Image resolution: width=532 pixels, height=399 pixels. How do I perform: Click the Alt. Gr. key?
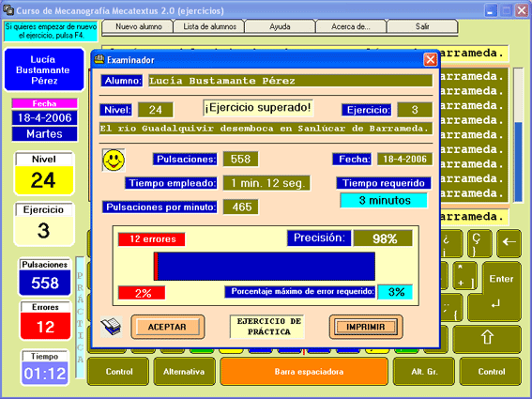pyautogui.click(x=424, y=372)
